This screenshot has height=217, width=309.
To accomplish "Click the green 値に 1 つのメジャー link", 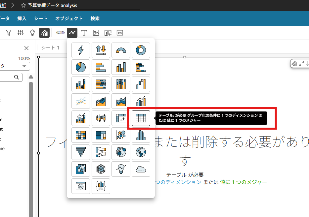I will (243, 182).
